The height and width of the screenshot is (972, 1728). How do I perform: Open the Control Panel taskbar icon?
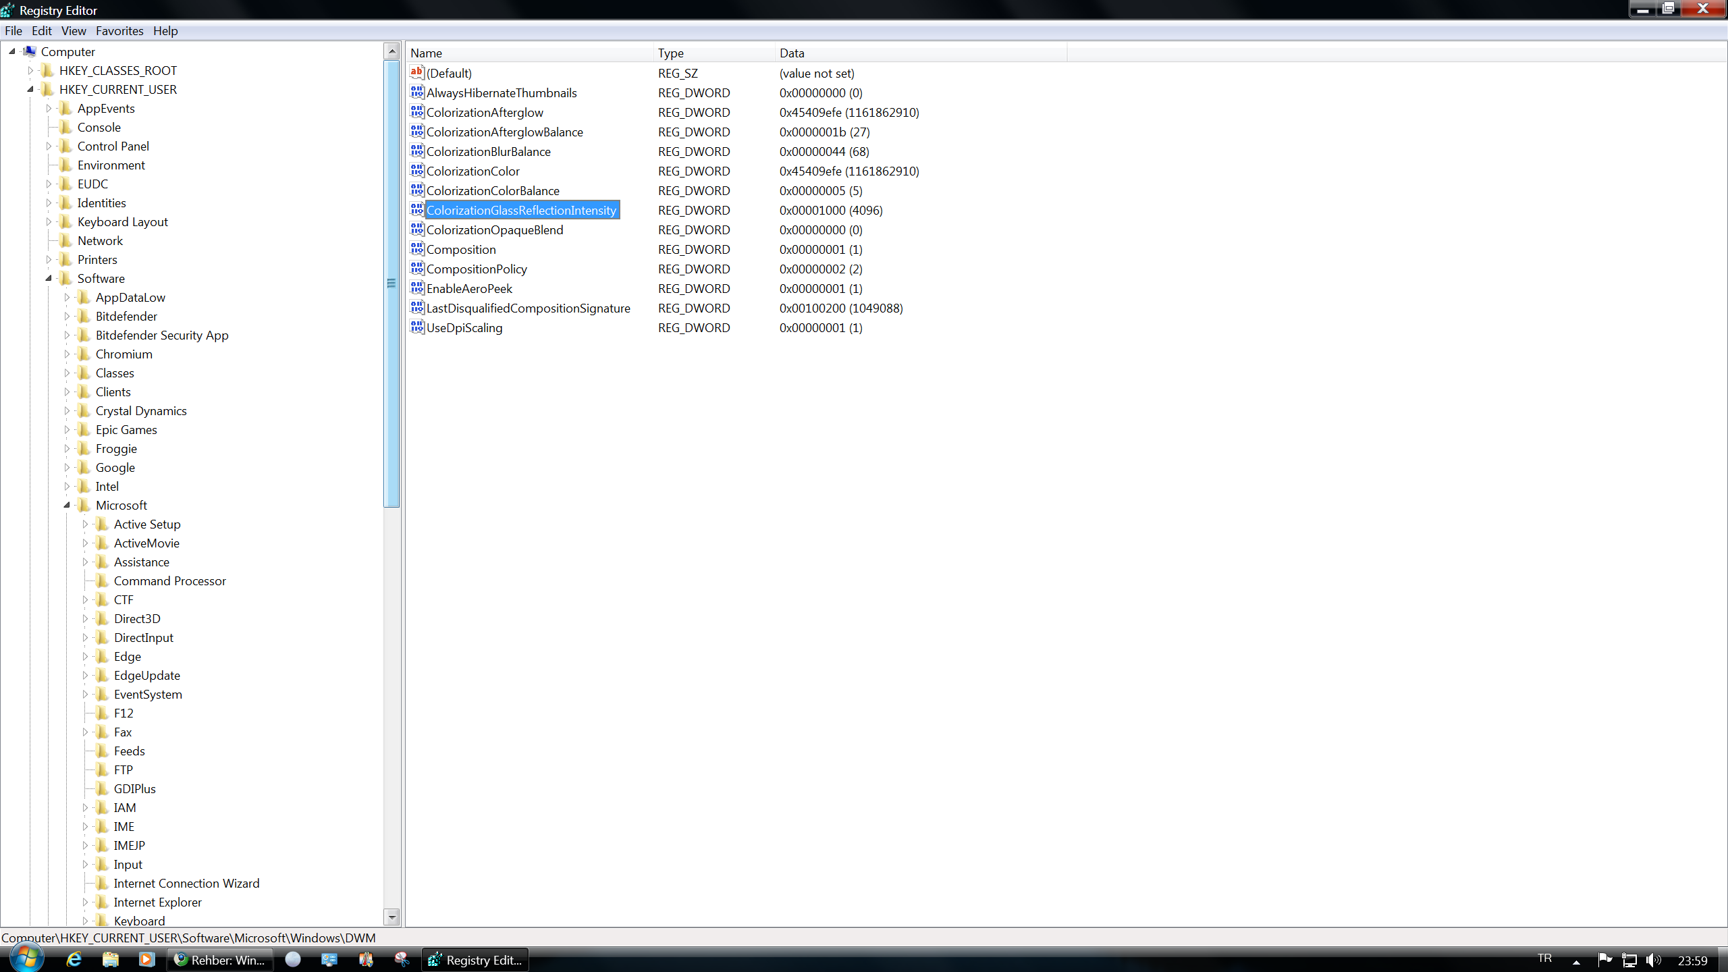point(329,959)
